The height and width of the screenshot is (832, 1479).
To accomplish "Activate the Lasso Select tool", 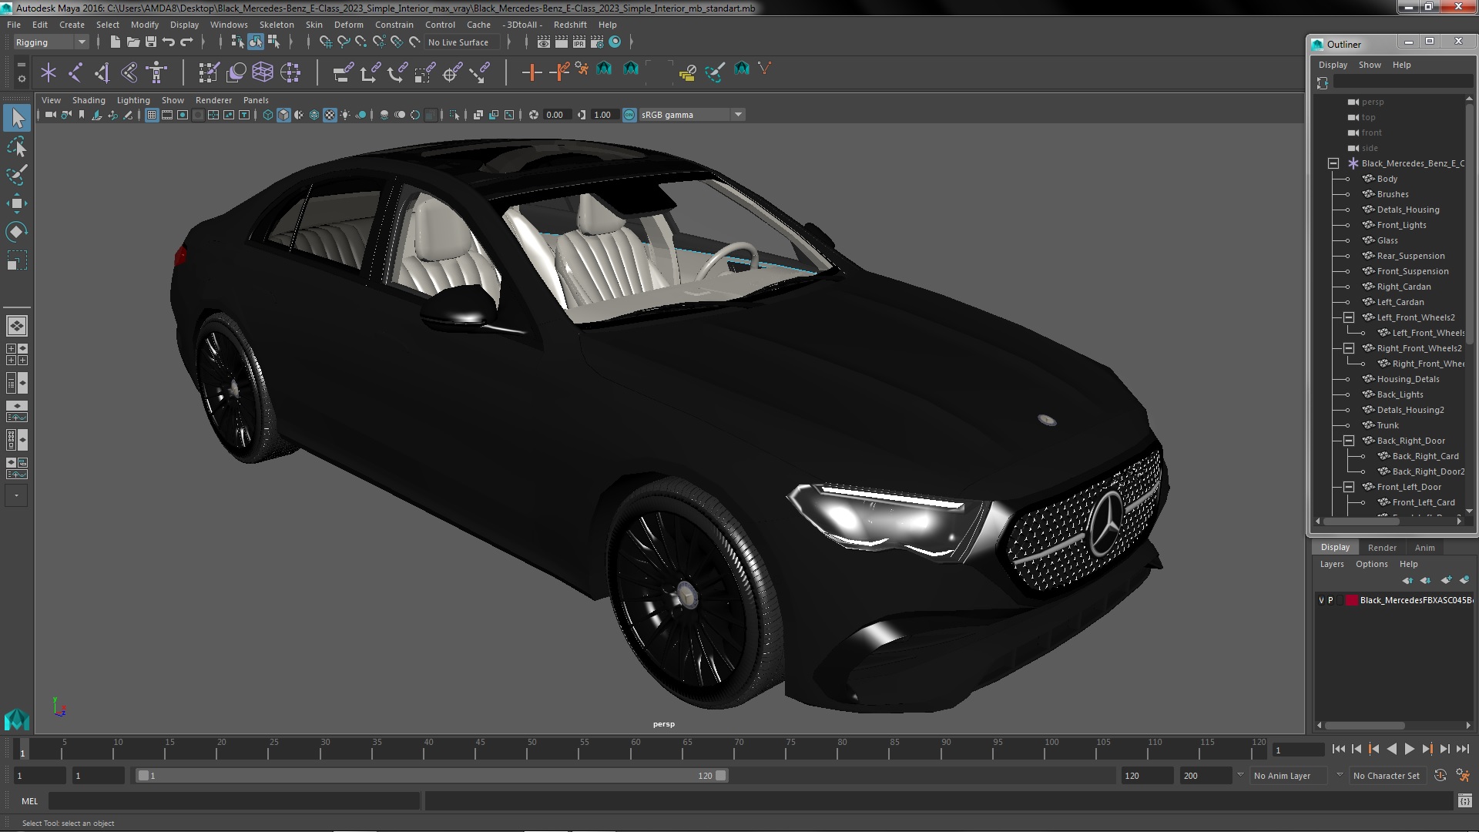I will pyautogui.click(x=17, y=146).
